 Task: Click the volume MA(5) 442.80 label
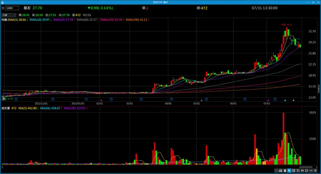[29, 108]
